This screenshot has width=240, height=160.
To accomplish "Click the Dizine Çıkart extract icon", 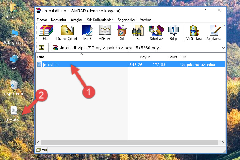I will 67,32.
